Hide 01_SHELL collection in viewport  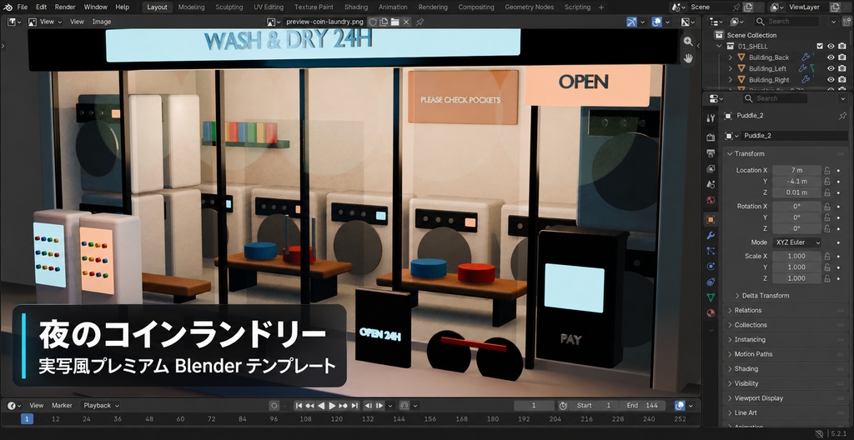tap(831, 47)
